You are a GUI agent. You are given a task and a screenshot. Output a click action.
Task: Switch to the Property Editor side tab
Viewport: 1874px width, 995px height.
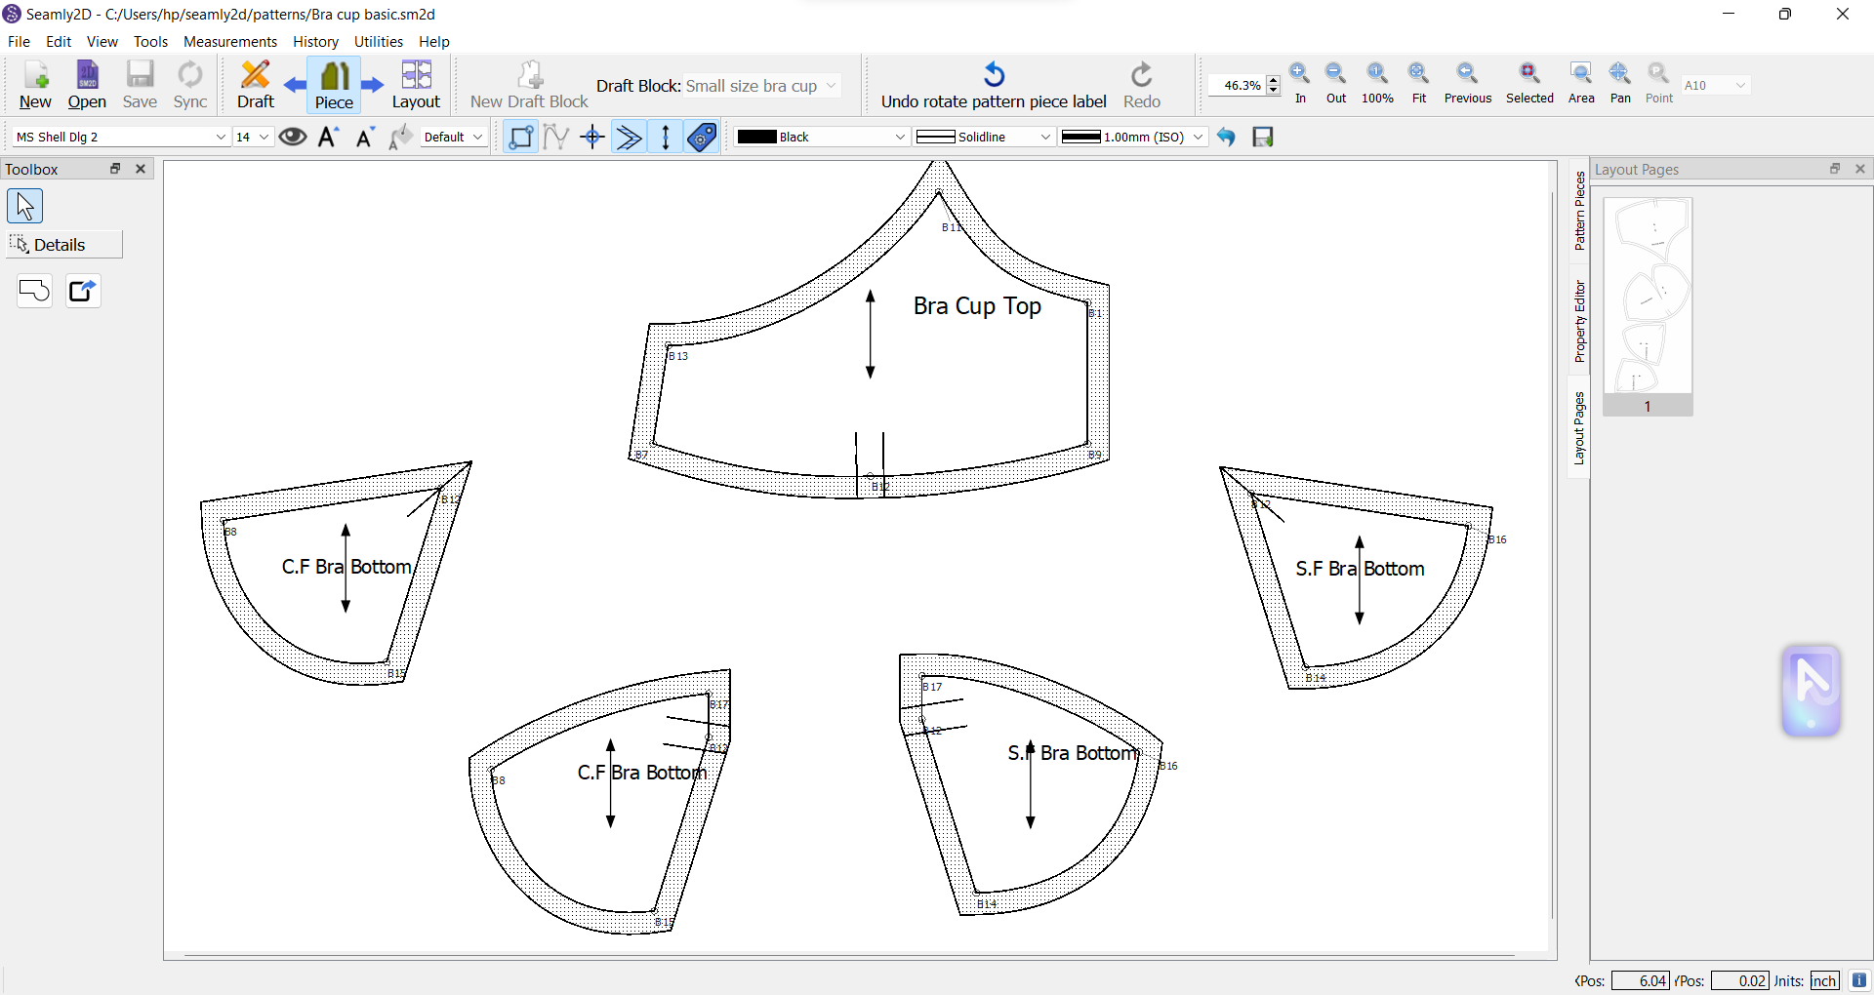pos(1579,322)
